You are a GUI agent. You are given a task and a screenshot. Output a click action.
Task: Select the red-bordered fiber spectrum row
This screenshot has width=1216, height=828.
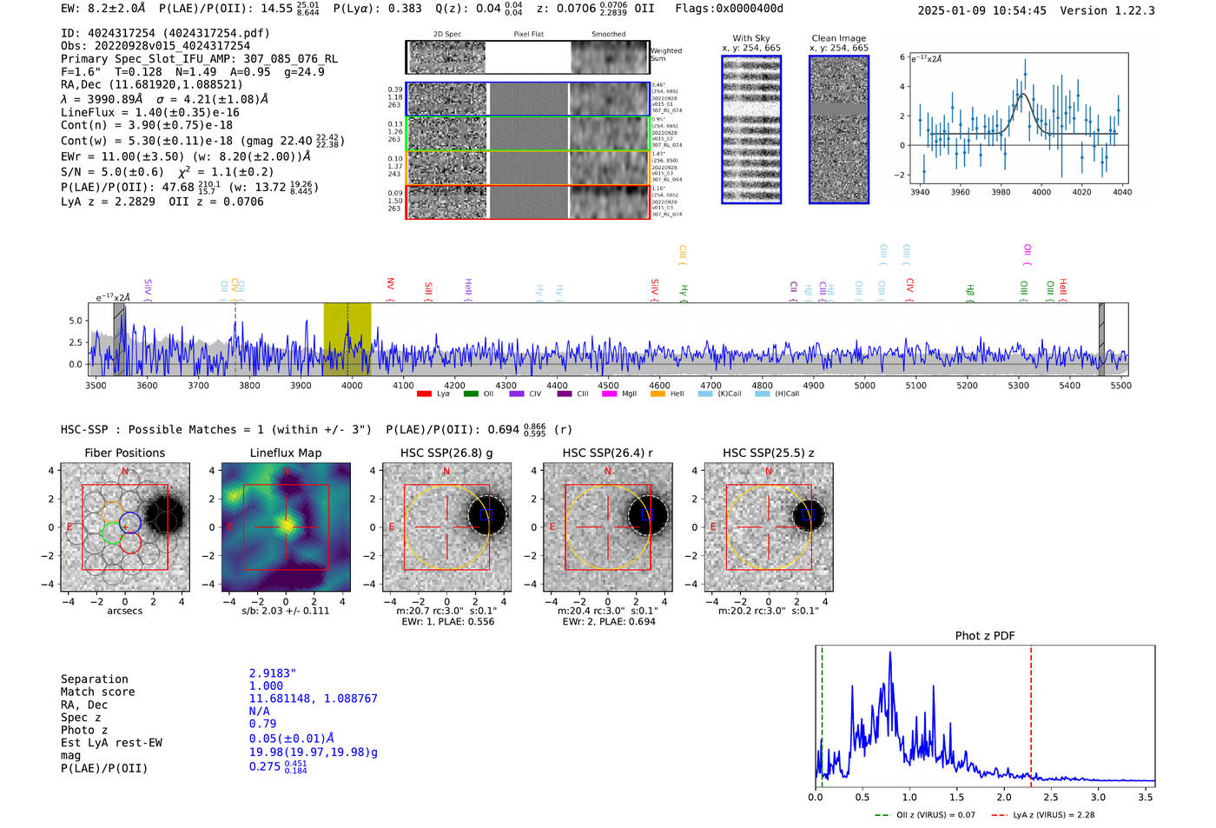(x=527, y=202)
